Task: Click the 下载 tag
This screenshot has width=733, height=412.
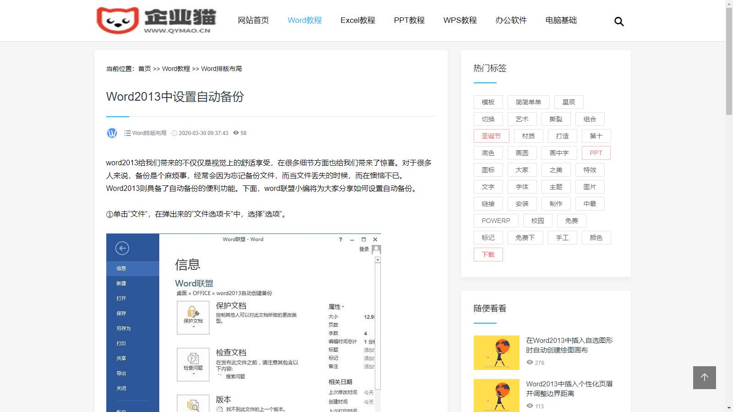Action: (x=488, y=255)
